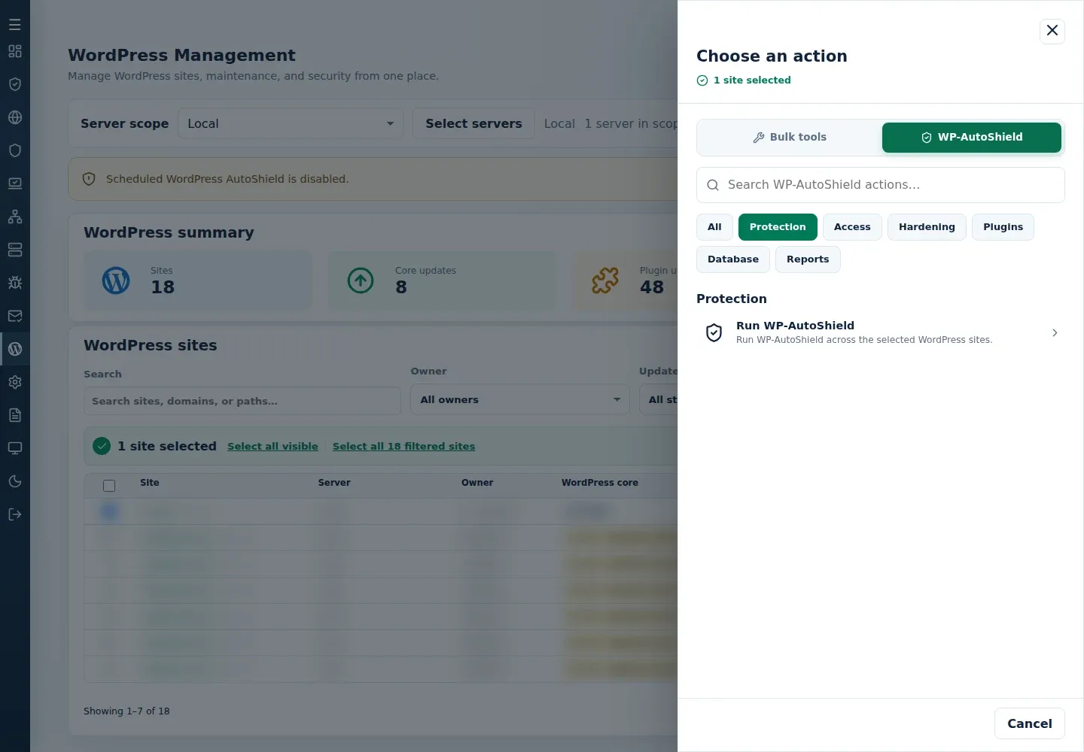1084x752 pixels.
Task: Expand the Run WP-AutoShield chevron arrow
Action: [x=1055, y=332]
